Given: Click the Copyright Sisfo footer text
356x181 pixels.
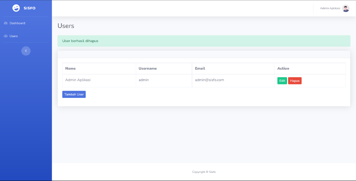Looking at the screenshot, I should tap(204, 172).
